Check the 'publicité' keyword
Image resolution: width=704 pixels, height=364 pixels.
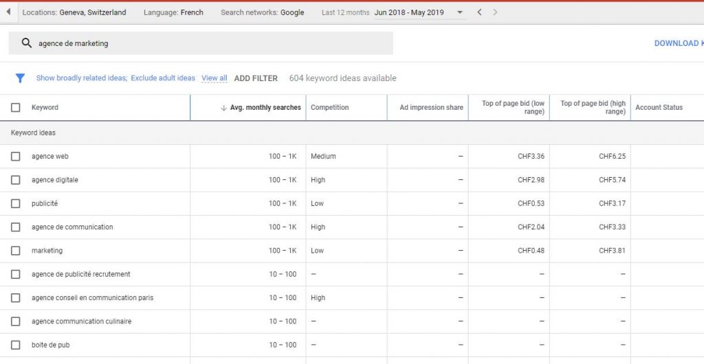tap(16, 203)
